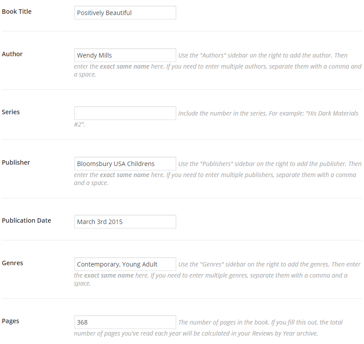
Task: Click the empty Series text box
Action: point(125,113)
